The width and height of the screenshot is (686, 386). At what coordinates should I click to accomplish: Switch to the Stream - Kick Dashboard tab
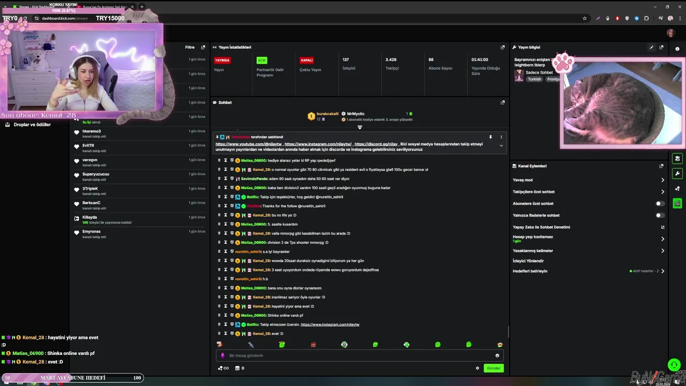coord(43,7)
